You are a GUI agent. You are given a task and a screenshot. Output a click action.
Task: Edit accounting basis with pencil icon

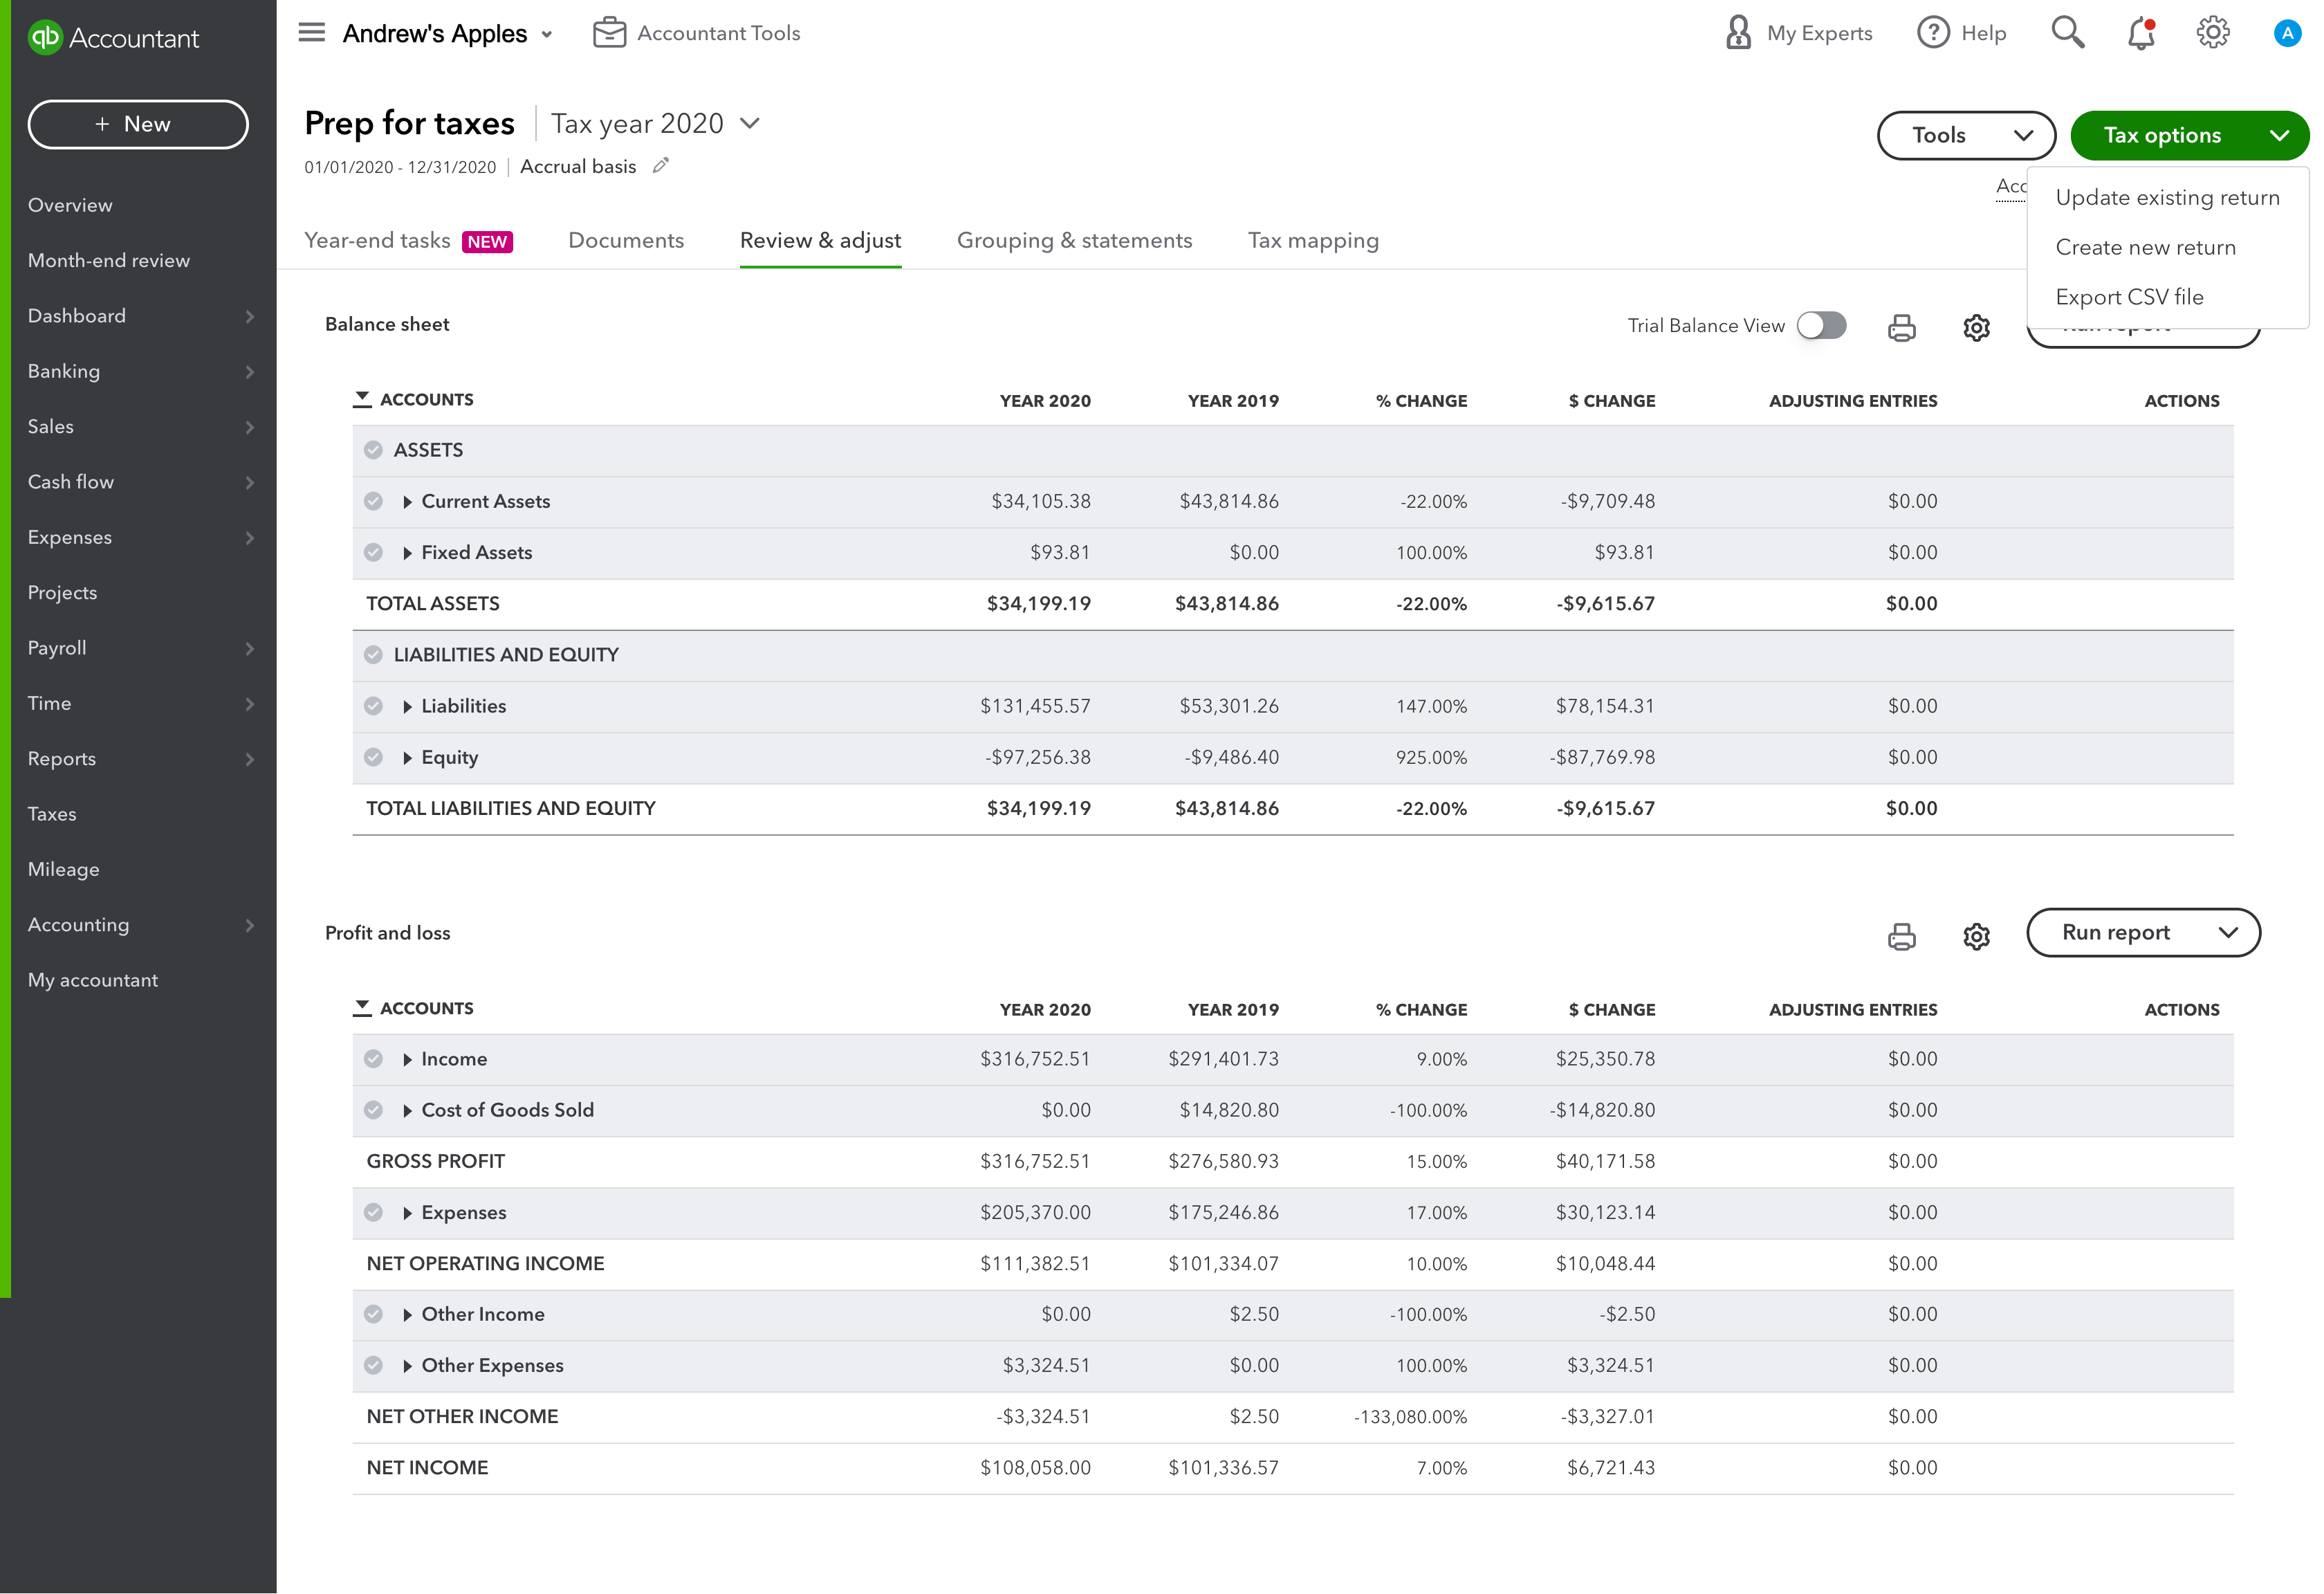click(x=660, y=166)
